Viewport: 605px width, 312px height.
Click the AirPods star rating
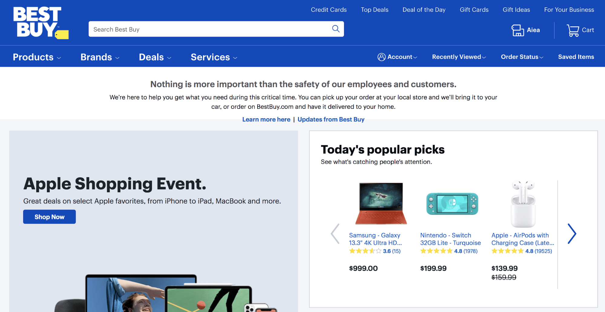point(508,251)
